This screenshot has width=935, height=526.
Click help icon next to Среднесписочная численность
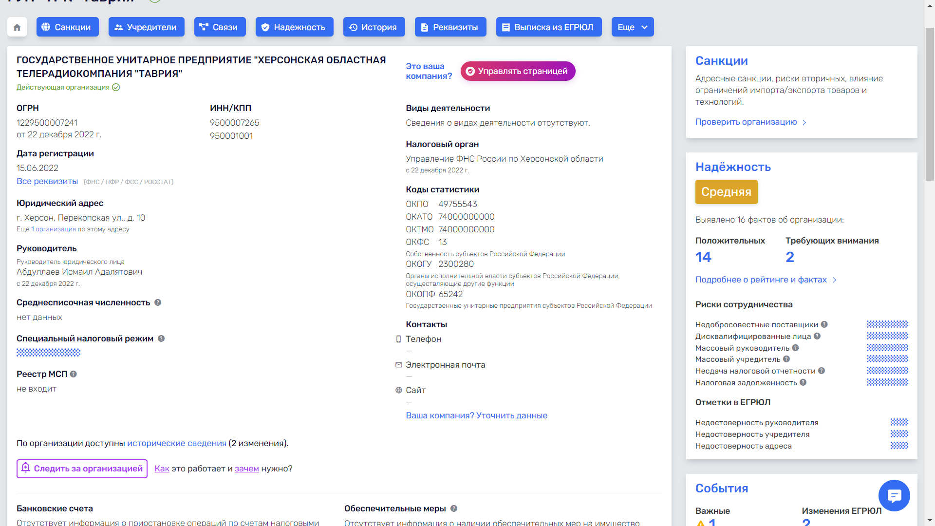pos(158,302)
